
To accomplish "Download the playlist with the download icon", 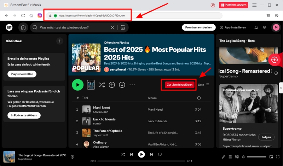I will [122, 85].
